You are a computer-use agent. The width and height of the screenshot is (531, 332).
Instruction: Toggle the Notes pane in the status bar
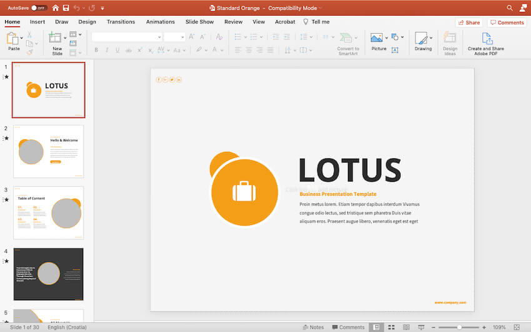click(x=313, y=327)
